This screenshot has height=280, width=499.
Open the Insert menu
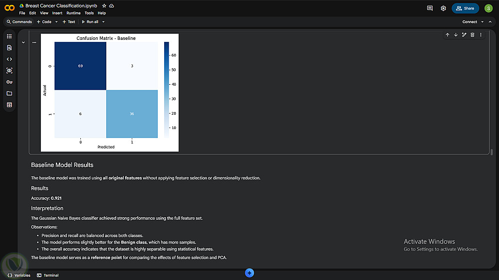coord(57,13)
